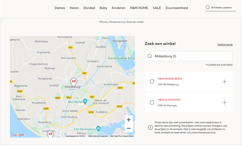242x146 pixels.
Task: Click the Mini Mundi map label
Action: 75,102
